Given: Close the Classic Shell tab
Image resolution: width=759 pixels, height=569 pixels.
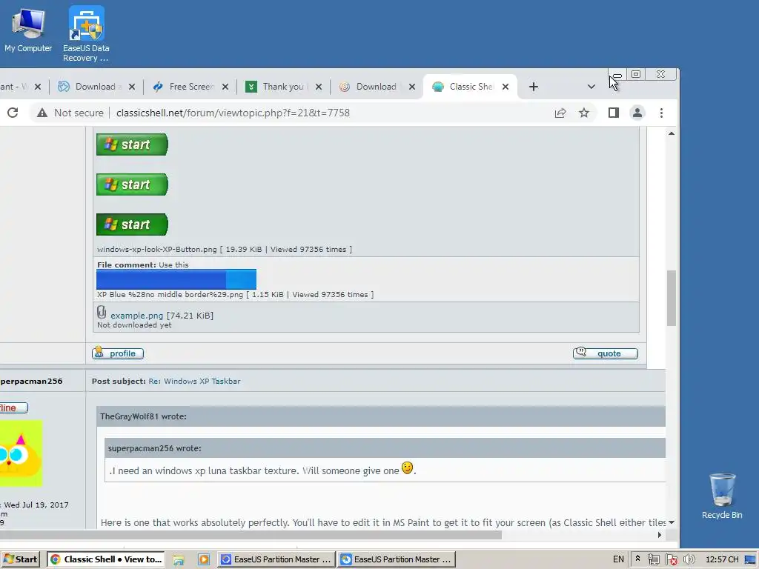Looking at the screenshot, I should click(506, 87).
